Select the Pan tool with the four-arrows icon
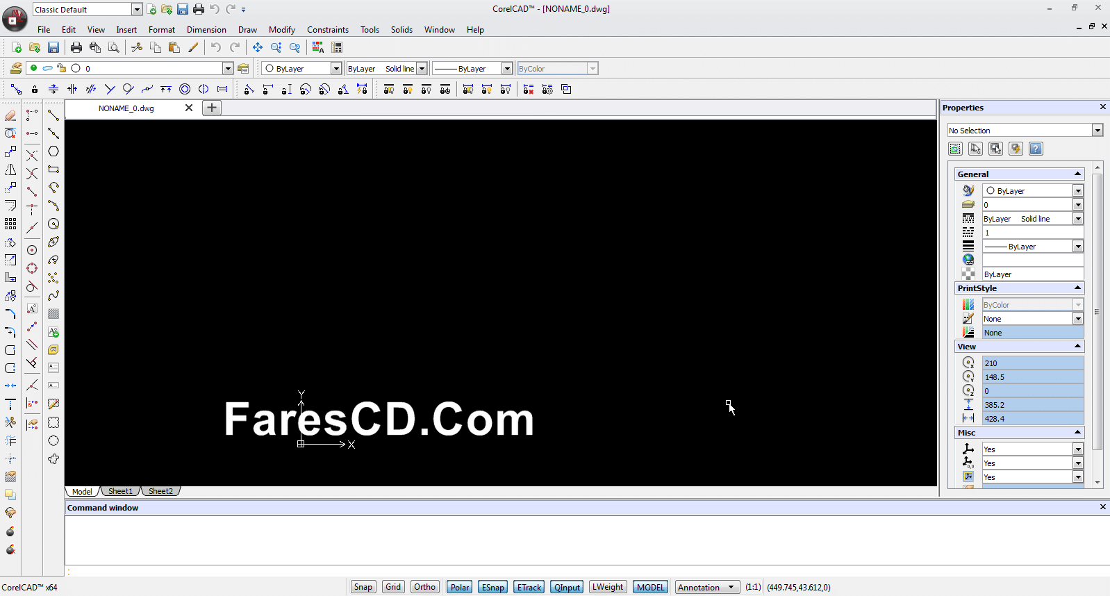Image resolution: width=1110 pixels, height=596 pixels. [x=258, y=47]
